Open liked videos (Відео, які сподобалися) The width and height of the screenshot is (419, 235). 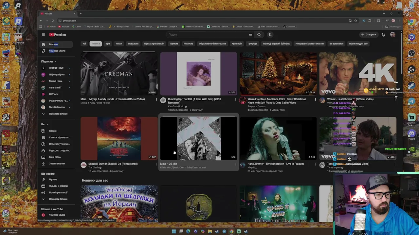(56, 150)
